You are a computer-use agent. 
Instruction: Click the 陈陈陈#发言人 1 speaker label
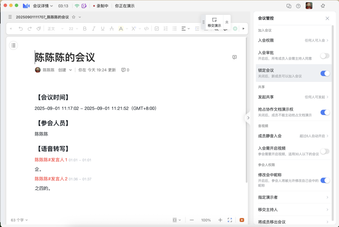pyautogui.click(x=51, y=160)
